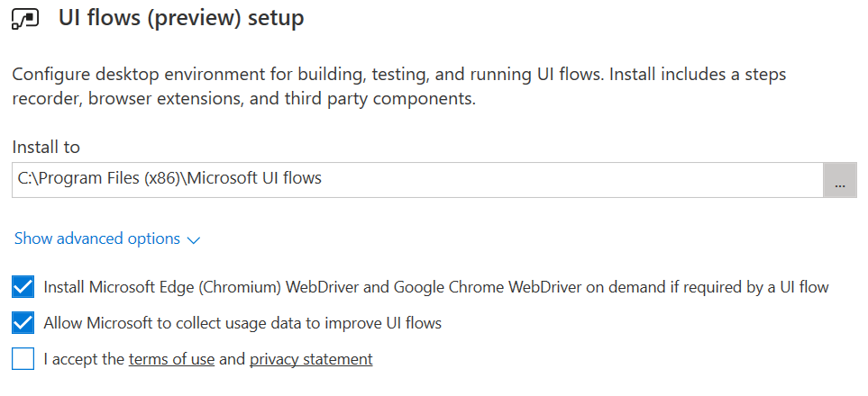This screenshot has height=396, width=868.
Task: Click the Allow Microsoft to collect usage label
Action: 242,322
